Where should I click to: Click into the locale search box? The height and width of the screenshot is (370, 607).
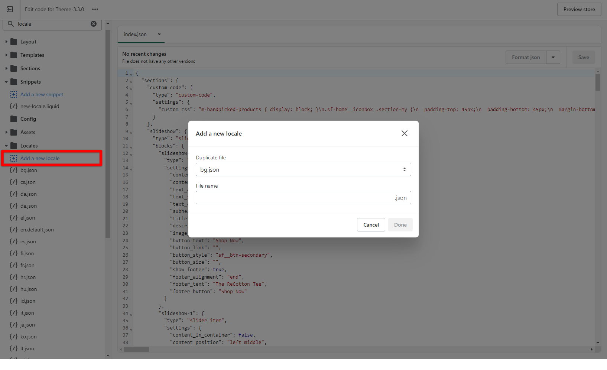tap(52, 24)
